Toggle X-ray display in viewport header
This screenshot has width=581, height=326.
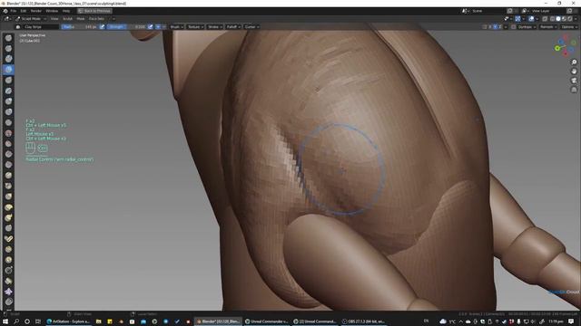[x=545, y=18]
